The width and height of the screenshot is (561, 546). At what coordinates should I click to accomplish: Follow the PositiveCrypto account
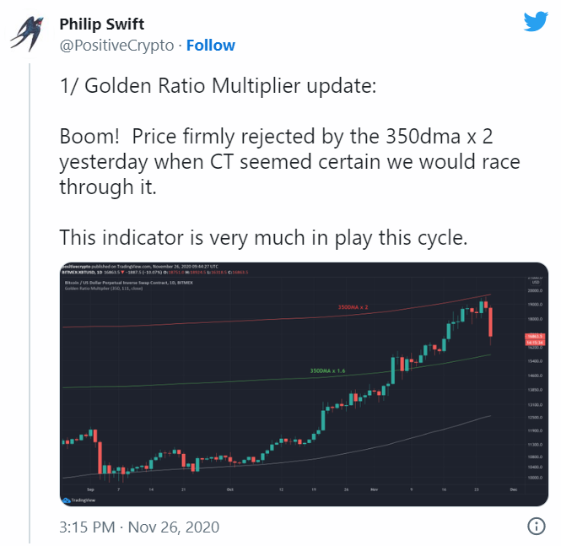click(x=210, y=45)
